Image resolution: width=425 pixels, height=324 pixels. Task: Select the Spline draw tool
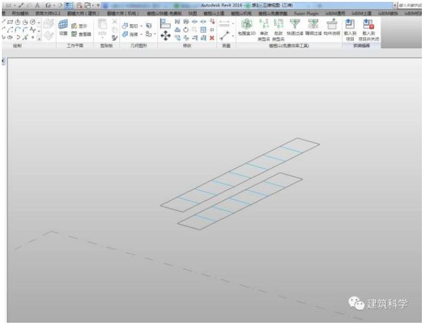coord(33,30)
